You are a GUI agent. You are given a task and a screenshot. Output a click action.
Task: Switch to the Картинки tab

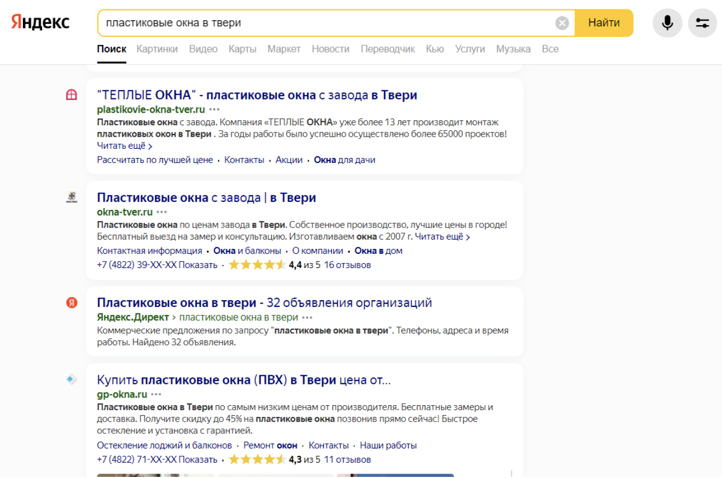[x=157, y=49]
